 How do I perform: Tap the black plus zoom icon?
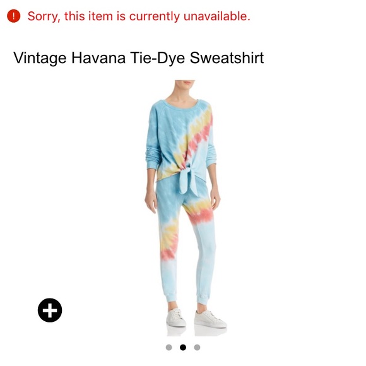click(50, 310)
